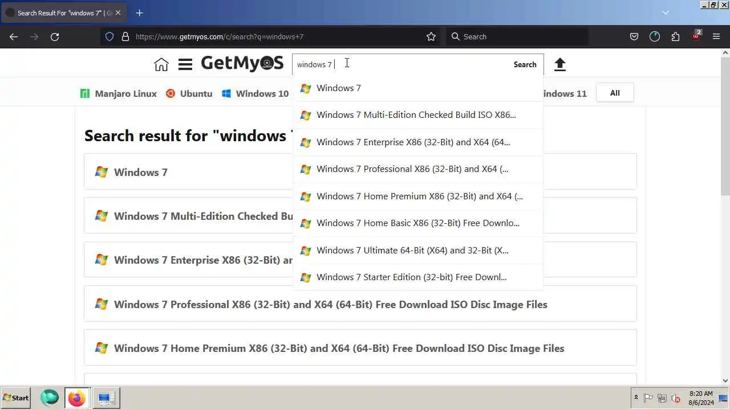The image size is (730, 410).
Task: Open Windows 7 Home Premium result card
Action: (x=360, y=347)
